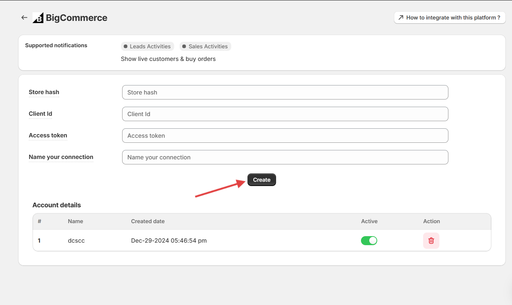This screenshot has width=512, height=305.
Task: Focus the Store hash input field
Action: coord(285,92)
